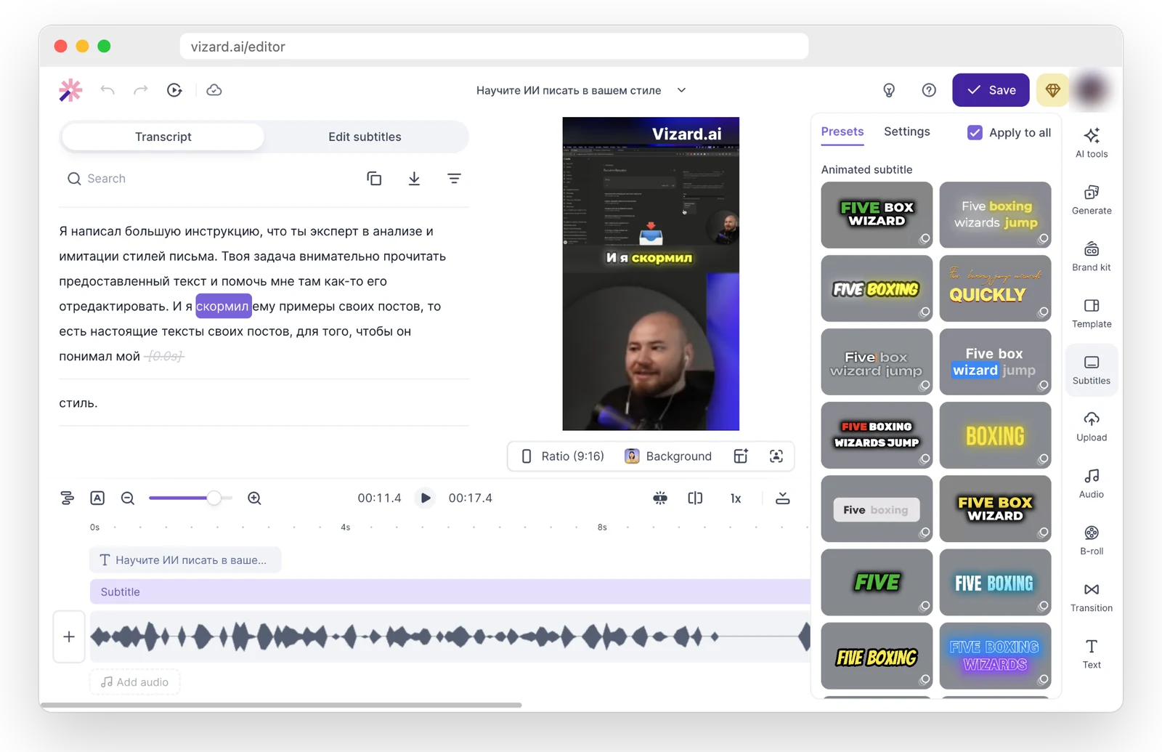This screenshot has width=1162, height=752.
Task: Open the Transition sidebar panel
Action: coord(1092,597)
